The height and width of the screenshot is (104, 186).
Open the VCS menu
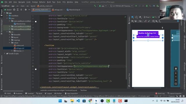[64, 2]
